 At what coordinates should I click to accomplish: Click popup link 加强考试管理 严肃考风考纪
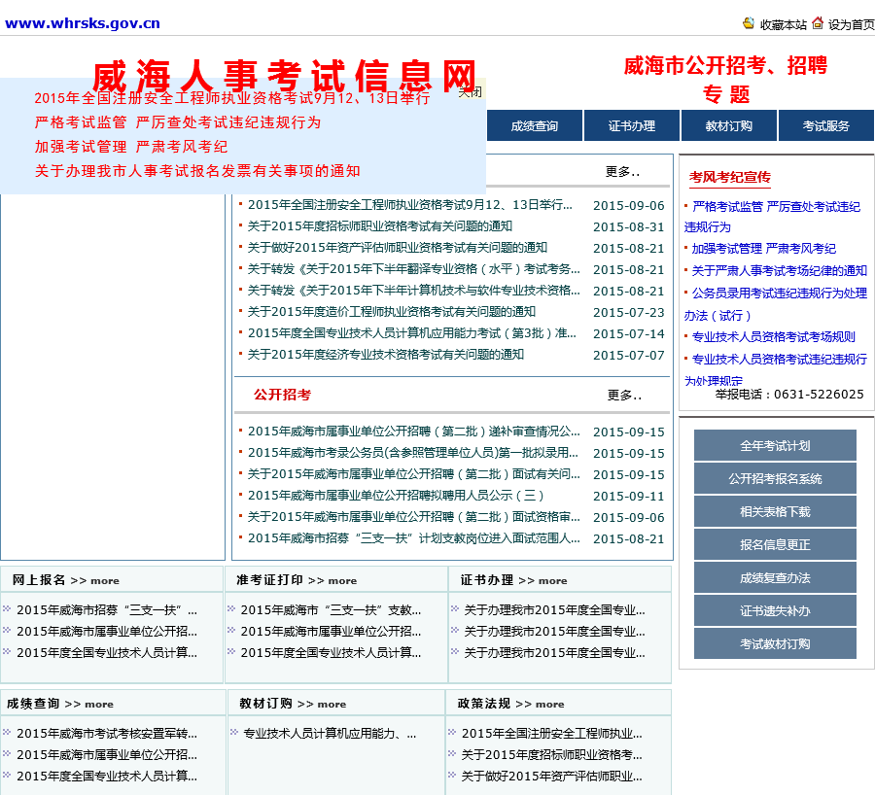(131, 147)
